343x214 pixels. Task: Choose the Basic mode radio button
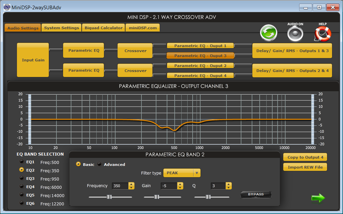[x=78, y=164]
